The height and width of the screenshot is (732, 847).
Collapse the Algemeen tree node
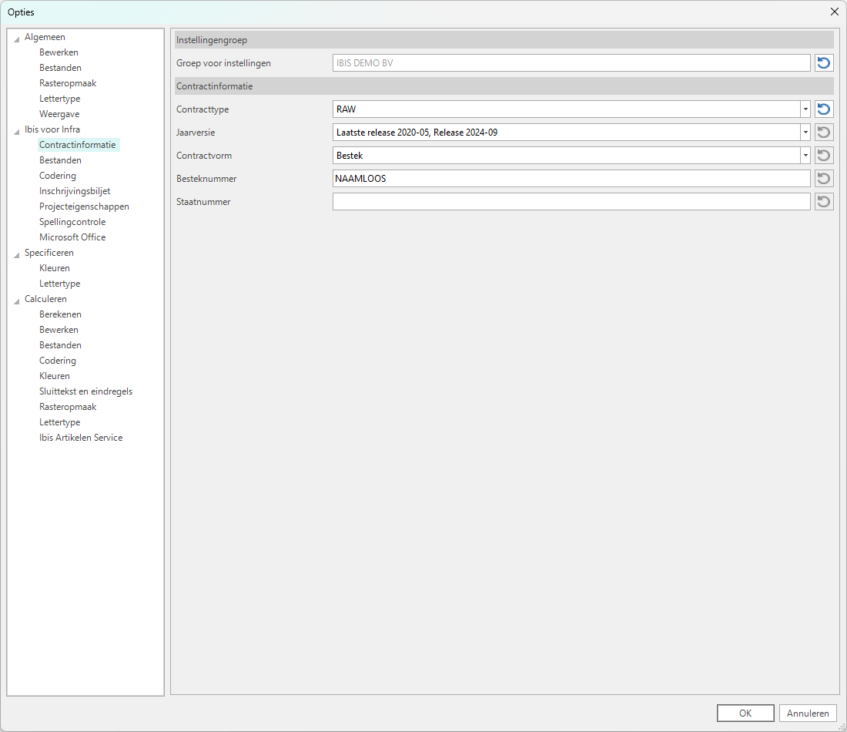tap(17, 38)
